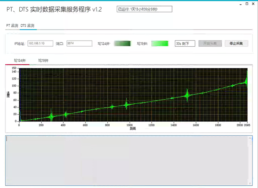Maximize the application window
Viewport: 258px width, 188px height.
(x=247, y=4)
